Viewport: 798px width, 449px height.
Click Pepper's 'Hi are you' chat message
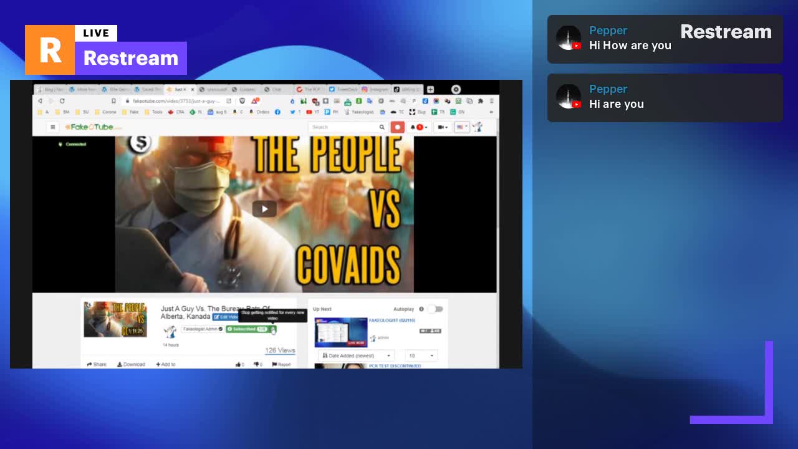point(617,104)
